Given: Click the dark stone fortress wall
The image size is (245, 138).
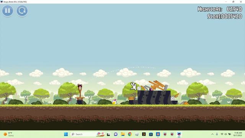Looking at the screenshot, I should 154,97.
